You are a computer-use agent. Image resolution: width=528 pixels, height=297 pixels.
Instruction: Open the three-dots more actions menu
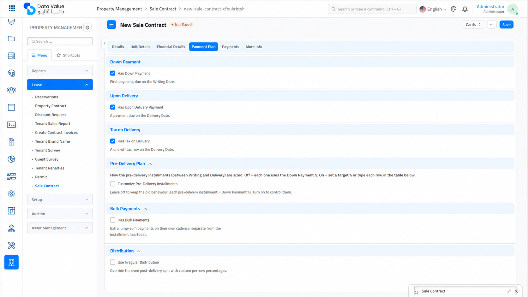point(492,25)
